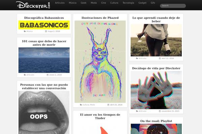The width and height of the screenshot is (202, 134).
Task: Open the Gifs section
Action: (153, 3)
